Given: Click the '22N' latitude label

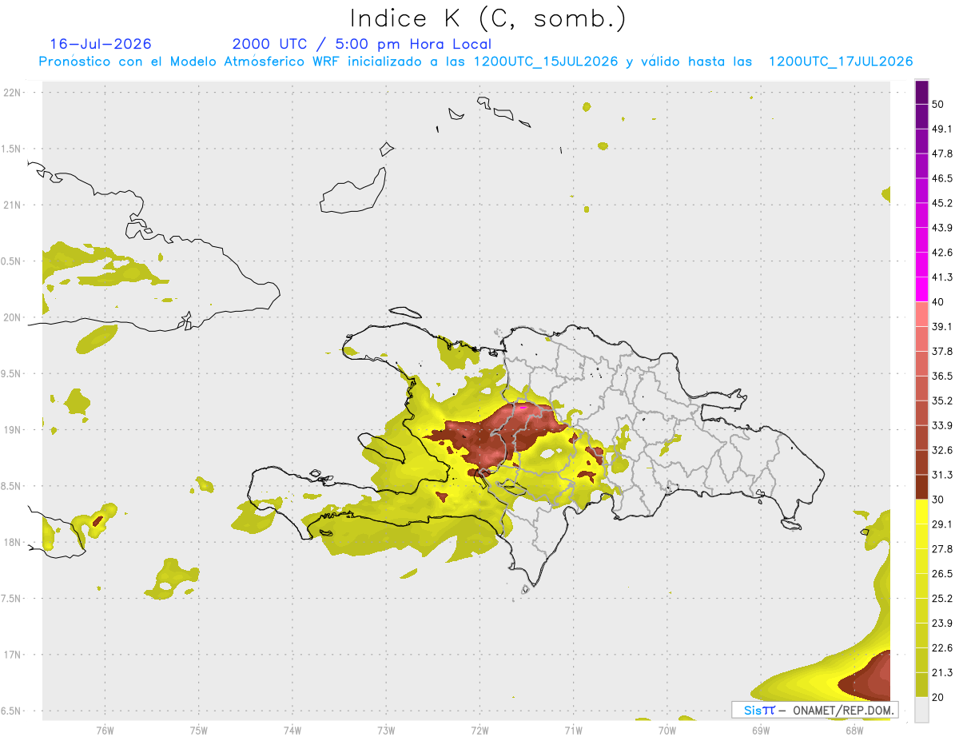Looking at the screenshot, I should 12,93.
